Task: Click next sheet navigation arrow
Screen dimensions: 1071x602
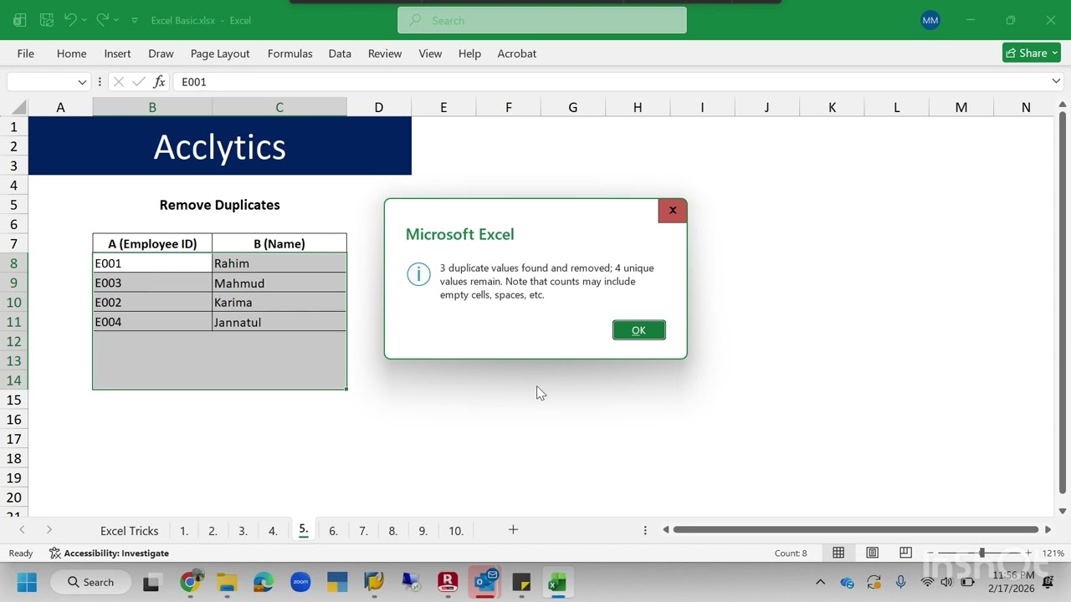Action: click(x=49, y=530)
